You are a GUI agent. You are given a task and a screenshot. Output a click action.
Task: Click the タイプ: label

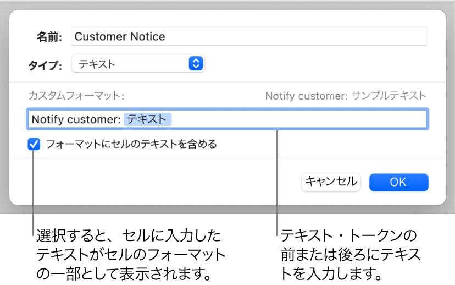(45, 65)
